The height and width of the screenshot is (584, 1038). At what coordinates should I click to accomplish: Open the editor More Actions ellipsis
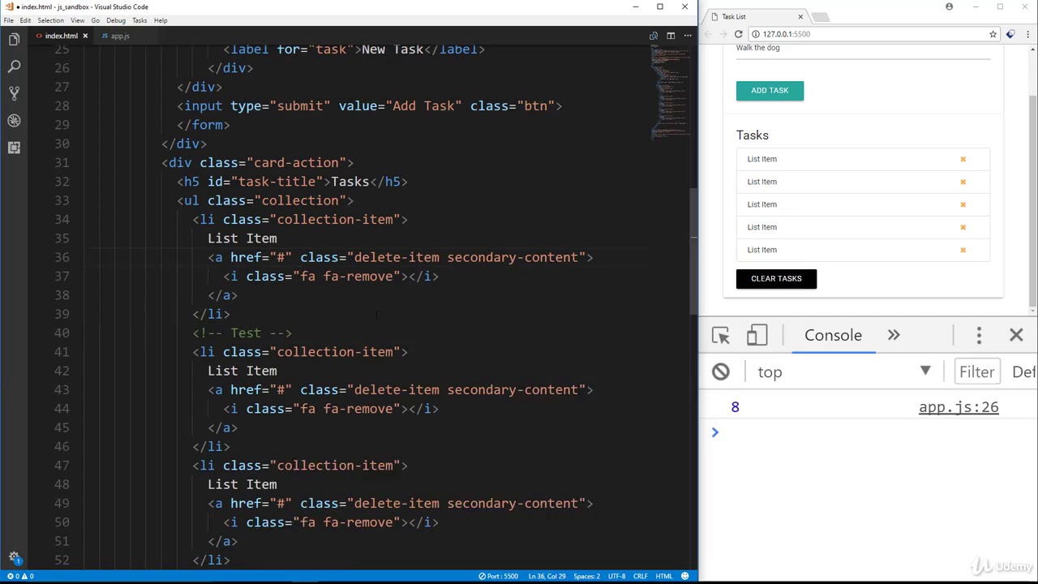pyautogui.click(x=688, y=36)
